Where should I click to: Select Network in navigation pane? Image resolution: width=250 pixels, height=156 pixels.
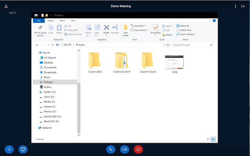pos(45,128)
